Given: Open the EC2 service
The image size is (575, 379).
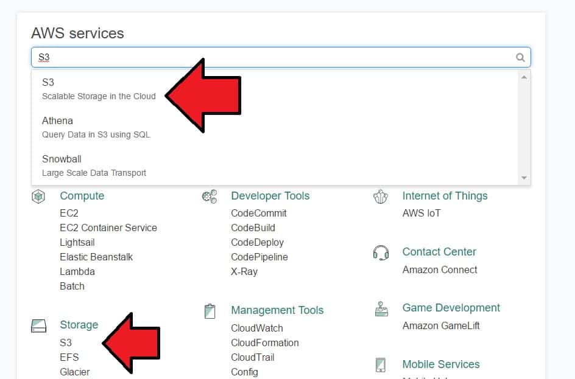Looking at the screenshot, I should click(69, 213).
